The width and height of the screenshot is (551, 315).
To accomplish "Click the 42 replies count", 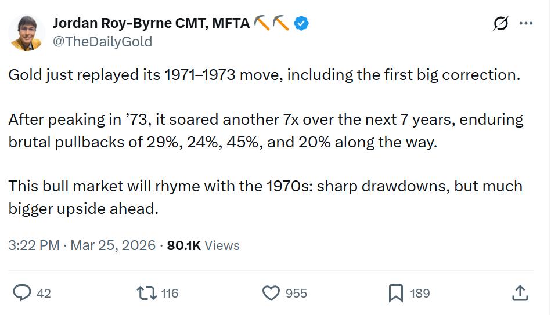I will tap(44, 294).
